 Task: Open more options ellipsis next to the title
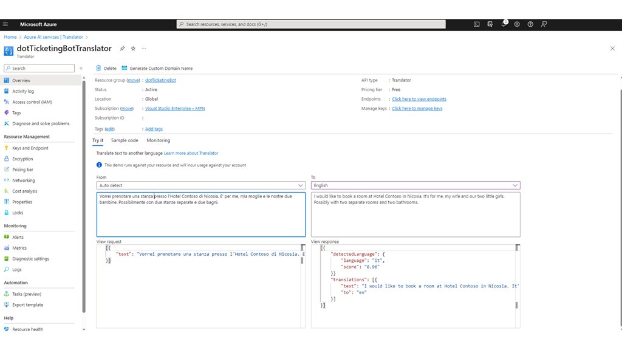[144, 49]
